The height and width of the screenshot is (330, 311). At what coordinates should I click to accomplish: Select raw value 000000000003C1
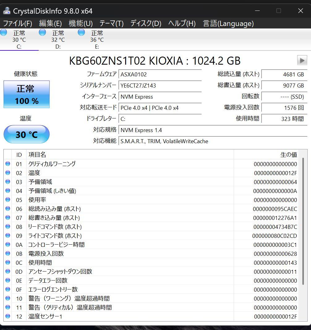(275, 245)
